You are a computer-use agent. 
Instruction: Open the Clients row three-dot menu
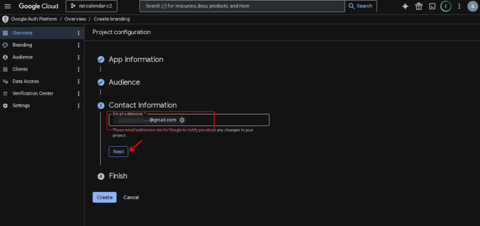[79, 69]
